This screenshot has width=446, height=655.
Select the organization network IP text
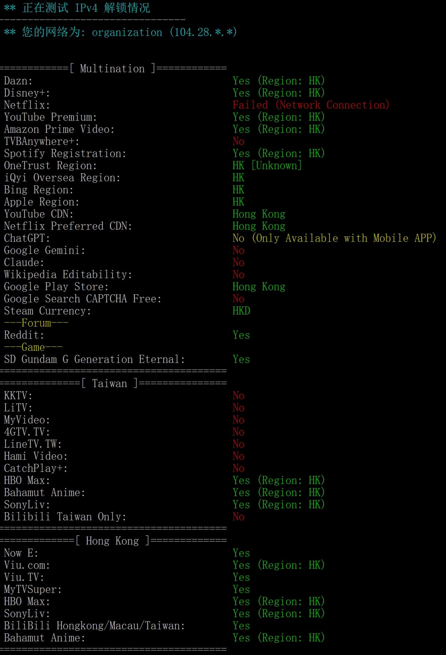(x=164, y=32)
